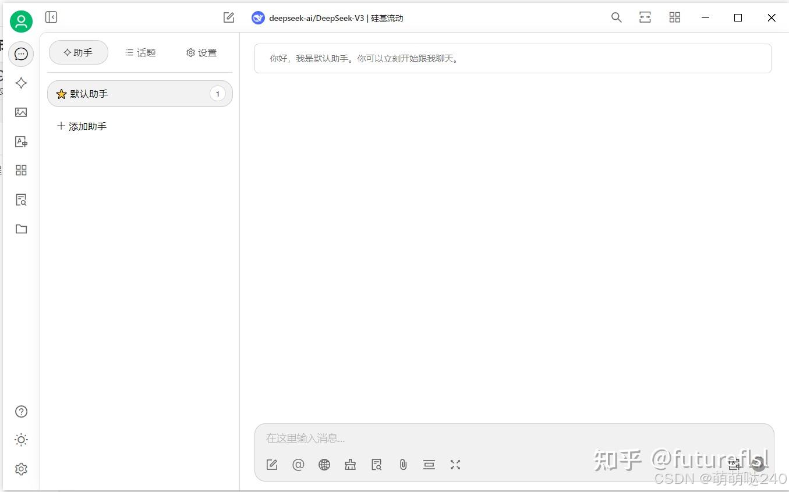Expand the message input to fullscreen

[x=455, y=465]
